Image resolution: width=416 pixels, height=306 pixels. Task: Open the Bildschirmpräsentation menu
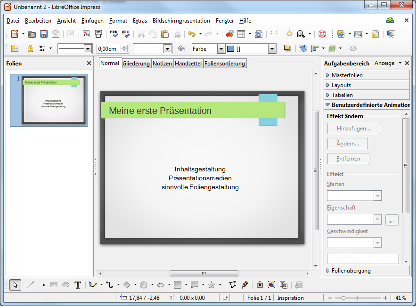click(x=181, y=21)
